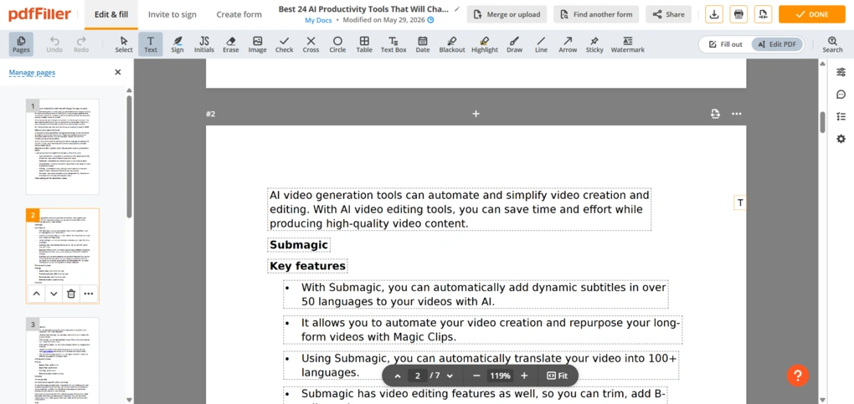Delete page 2 with trash icon
854x404 pixels.
pos(71,294)
